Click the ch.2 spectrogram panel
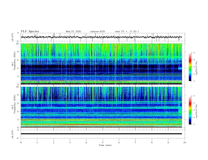 (x=101, y=107)
